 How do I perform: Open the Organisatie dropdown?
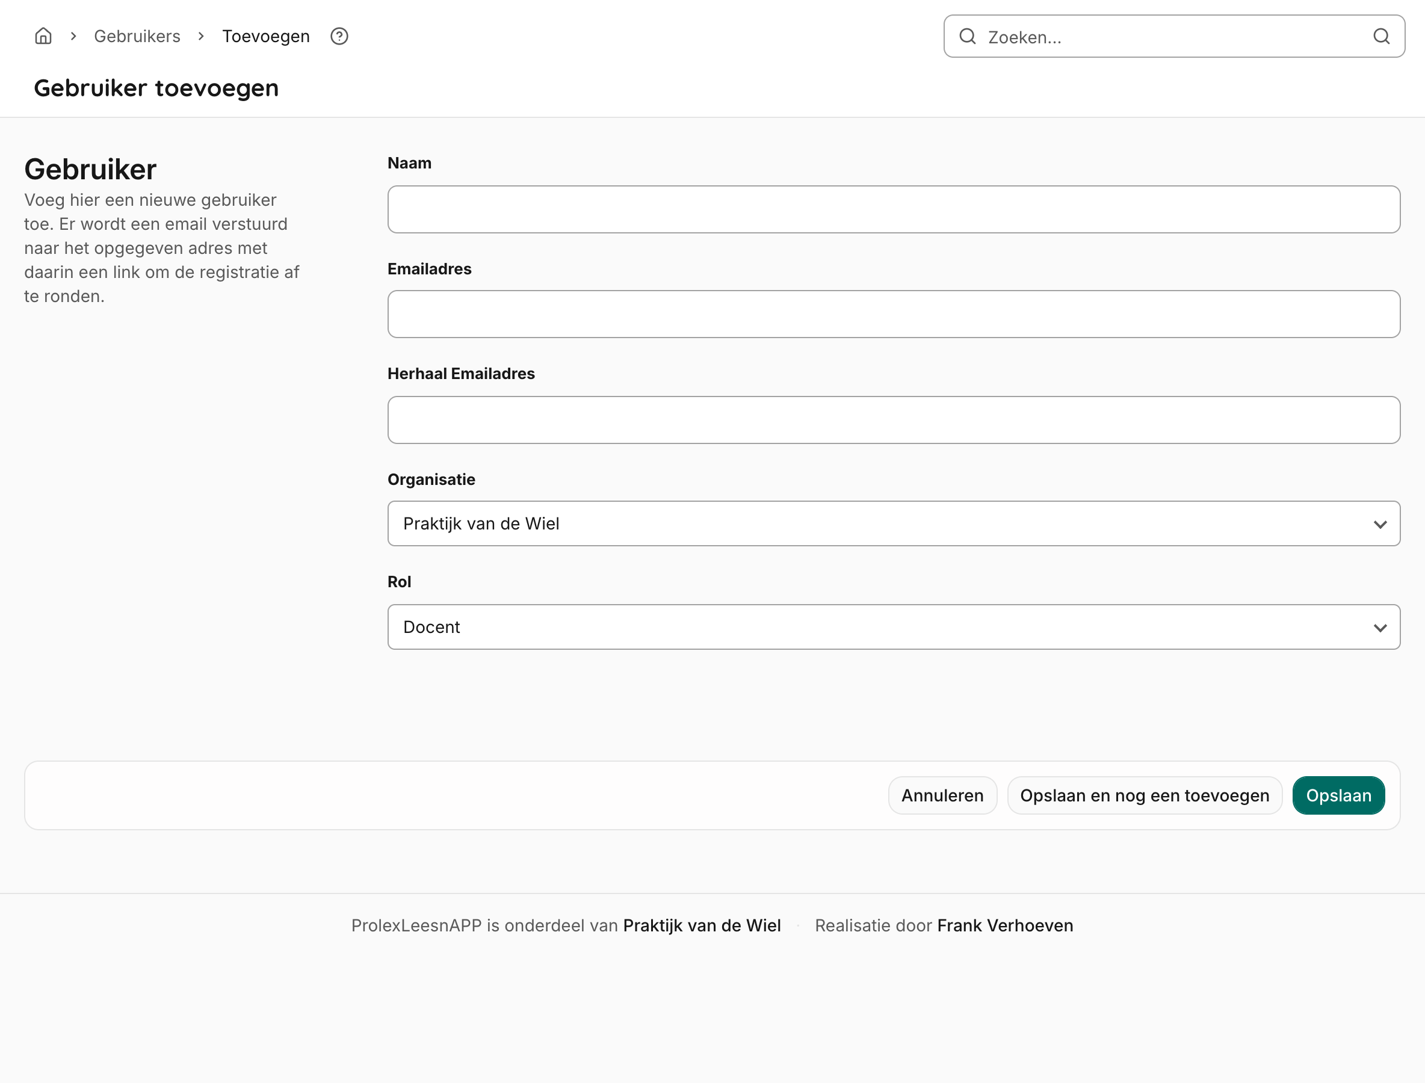click(x=894, y=523)
